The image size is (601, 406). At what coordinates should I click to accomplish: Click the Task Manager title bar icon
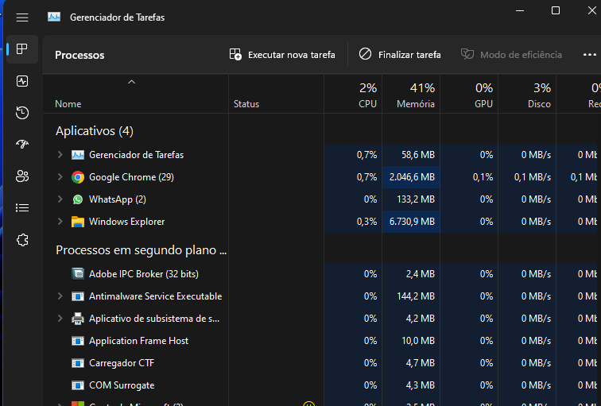coord(54,17)
